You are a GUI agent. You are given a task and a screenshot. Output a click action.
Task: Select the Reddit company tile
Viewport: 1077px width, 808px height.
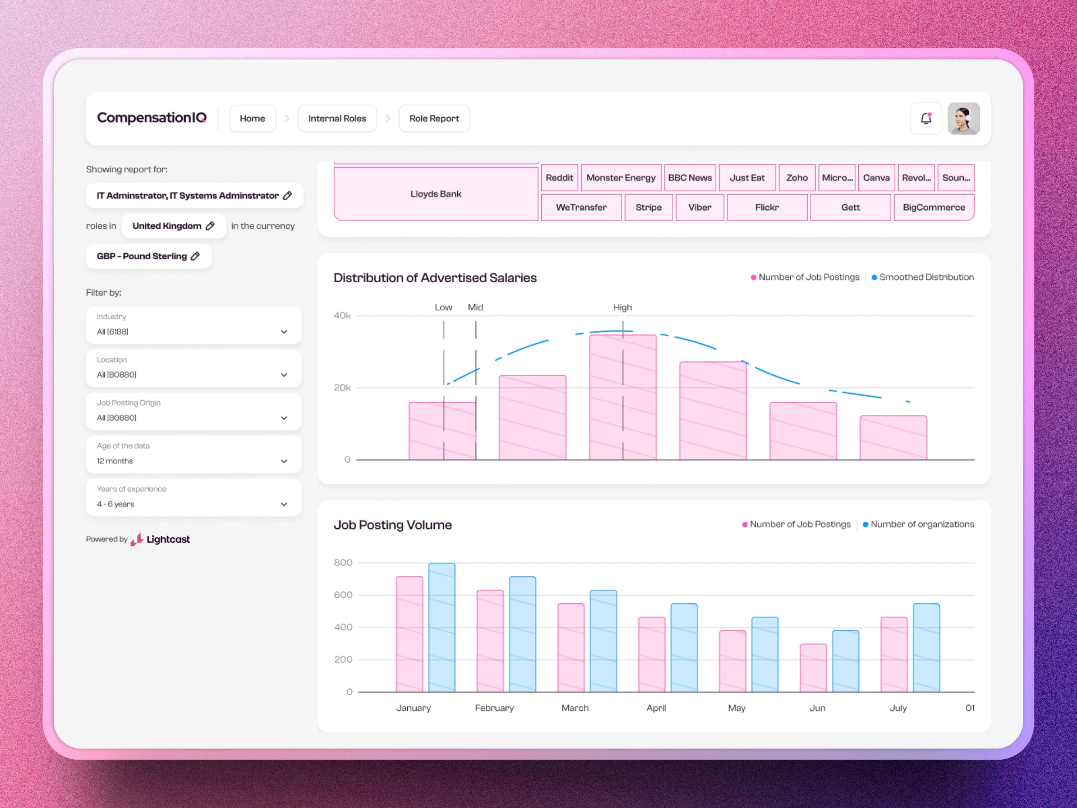pyautogui.click(x=559, y=178)
